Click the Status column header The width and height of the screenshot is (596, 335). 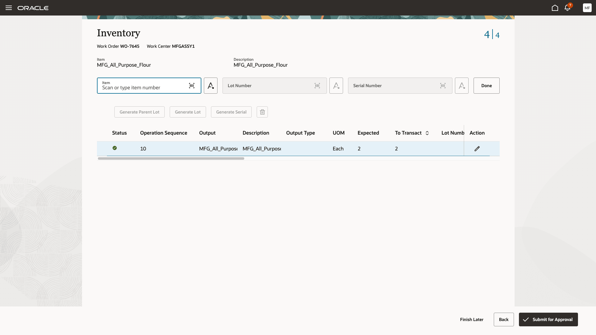pyautogui.click(x=119, y=133)
